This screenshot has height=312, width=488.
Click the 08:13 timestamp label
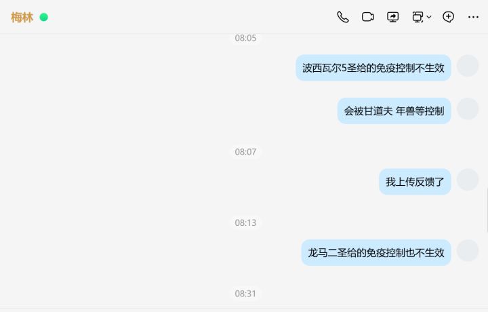245,223
